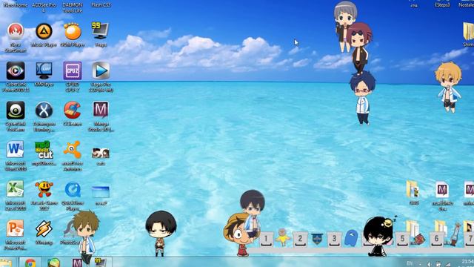Click the EN language indicator in tray
The width and height of the screenshot is (474, 267).
pos(410,263)
